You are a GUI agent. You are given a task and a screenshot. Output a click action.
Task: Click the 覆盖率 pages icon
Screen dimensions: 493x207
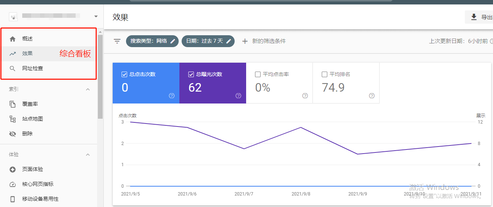[x=13, y=104]
